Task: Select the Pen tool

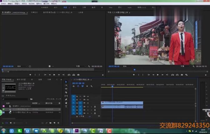Action: pyautogui.click(x=66, y=99)
